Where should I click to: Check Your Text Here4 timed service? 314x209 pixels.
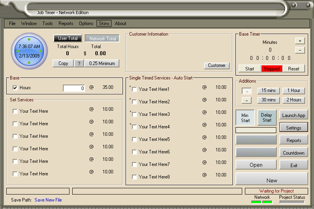[x=134, y=127]
